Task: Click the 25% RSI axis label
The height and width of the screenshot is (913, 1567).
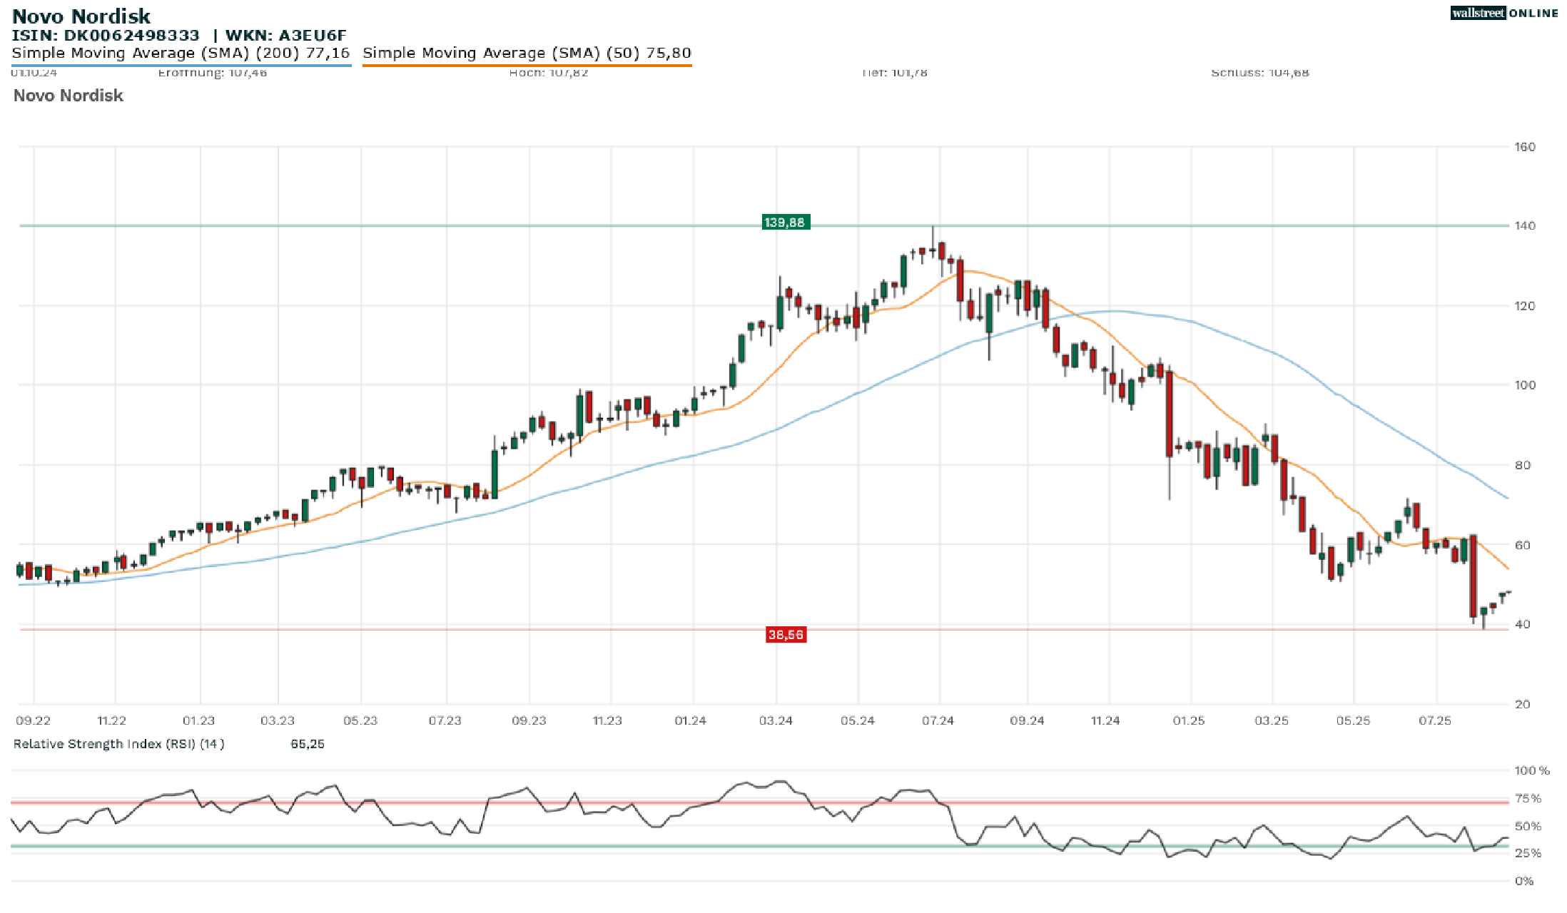Action: coord(1528,853)
